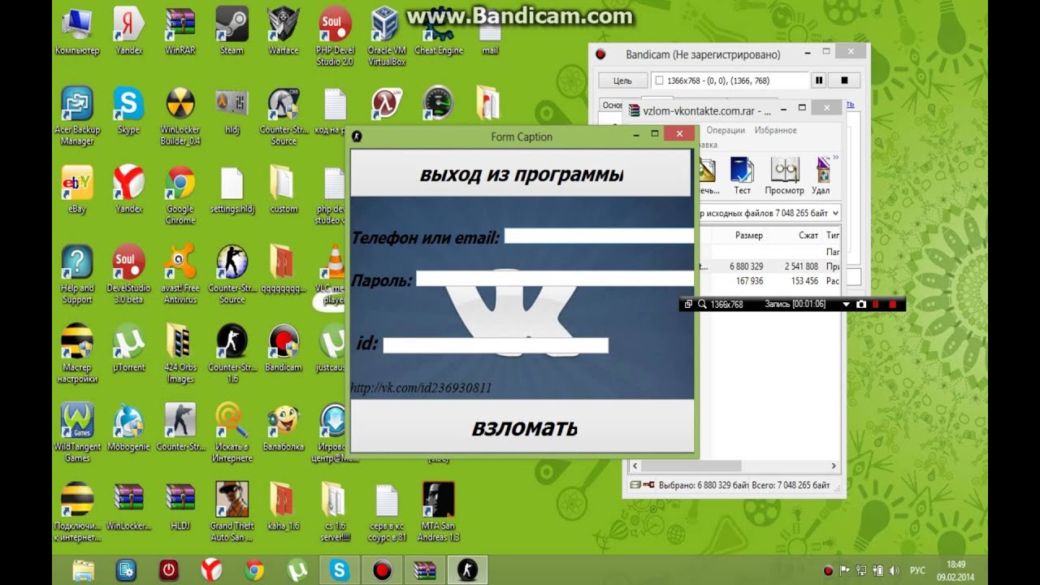Select Help and Support desktop icon
1040x585 pixels.
point(77,275)
